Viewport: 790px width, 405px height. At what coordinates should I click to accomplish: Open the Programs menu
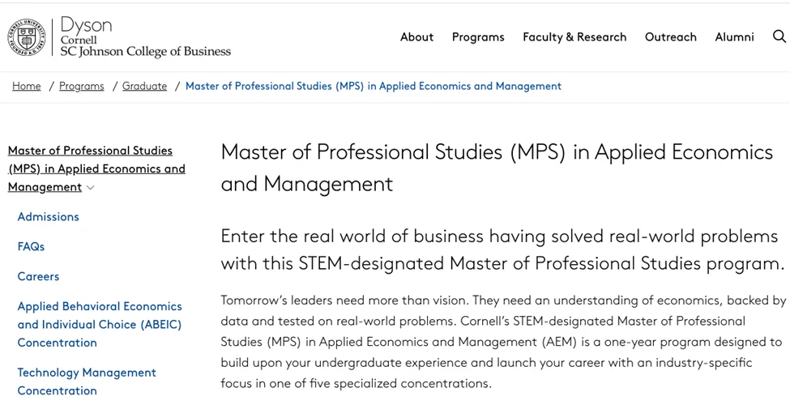click(x=478, y=37)
